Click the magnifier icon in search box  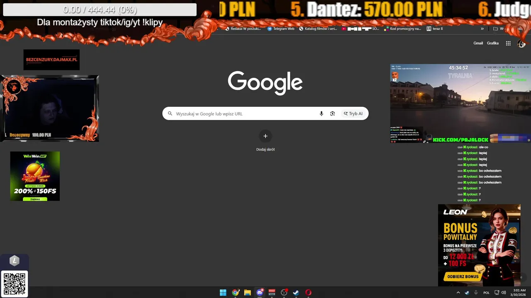[x=170, y=113]
